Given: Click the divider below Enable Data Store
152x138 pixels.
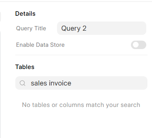Looking at the screenshot, I should coord(81,55).
